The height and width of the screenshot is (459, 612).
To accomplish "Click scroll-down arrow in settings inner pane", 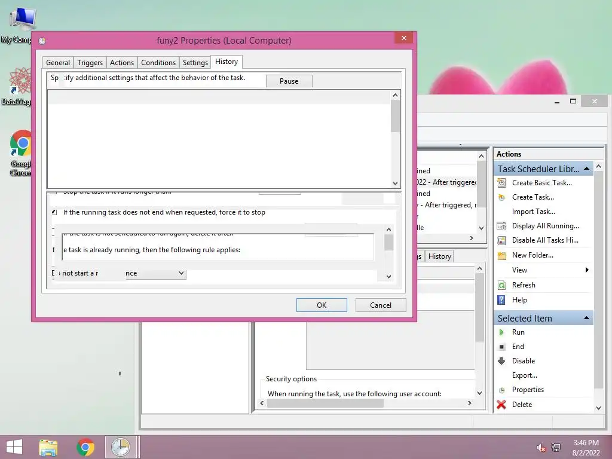I will 388,276.
